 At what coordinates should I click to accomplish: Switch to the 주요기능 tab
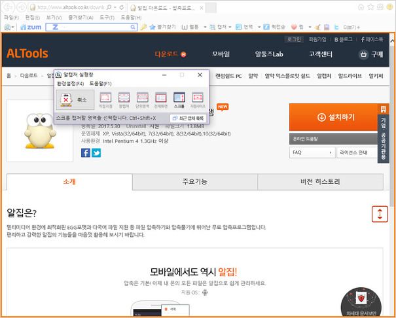coord(194,182)
